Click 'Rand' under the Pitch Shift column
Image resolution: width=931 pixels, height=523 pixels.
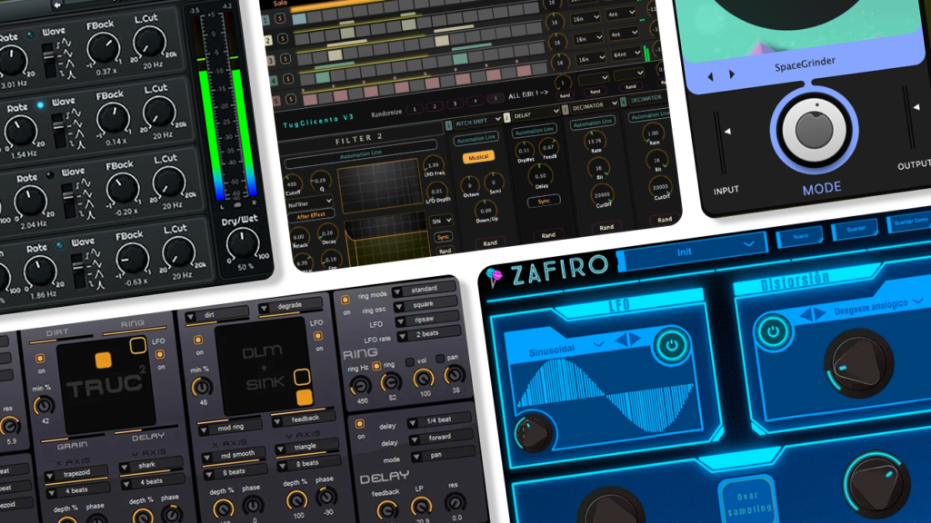pos(490,243)
